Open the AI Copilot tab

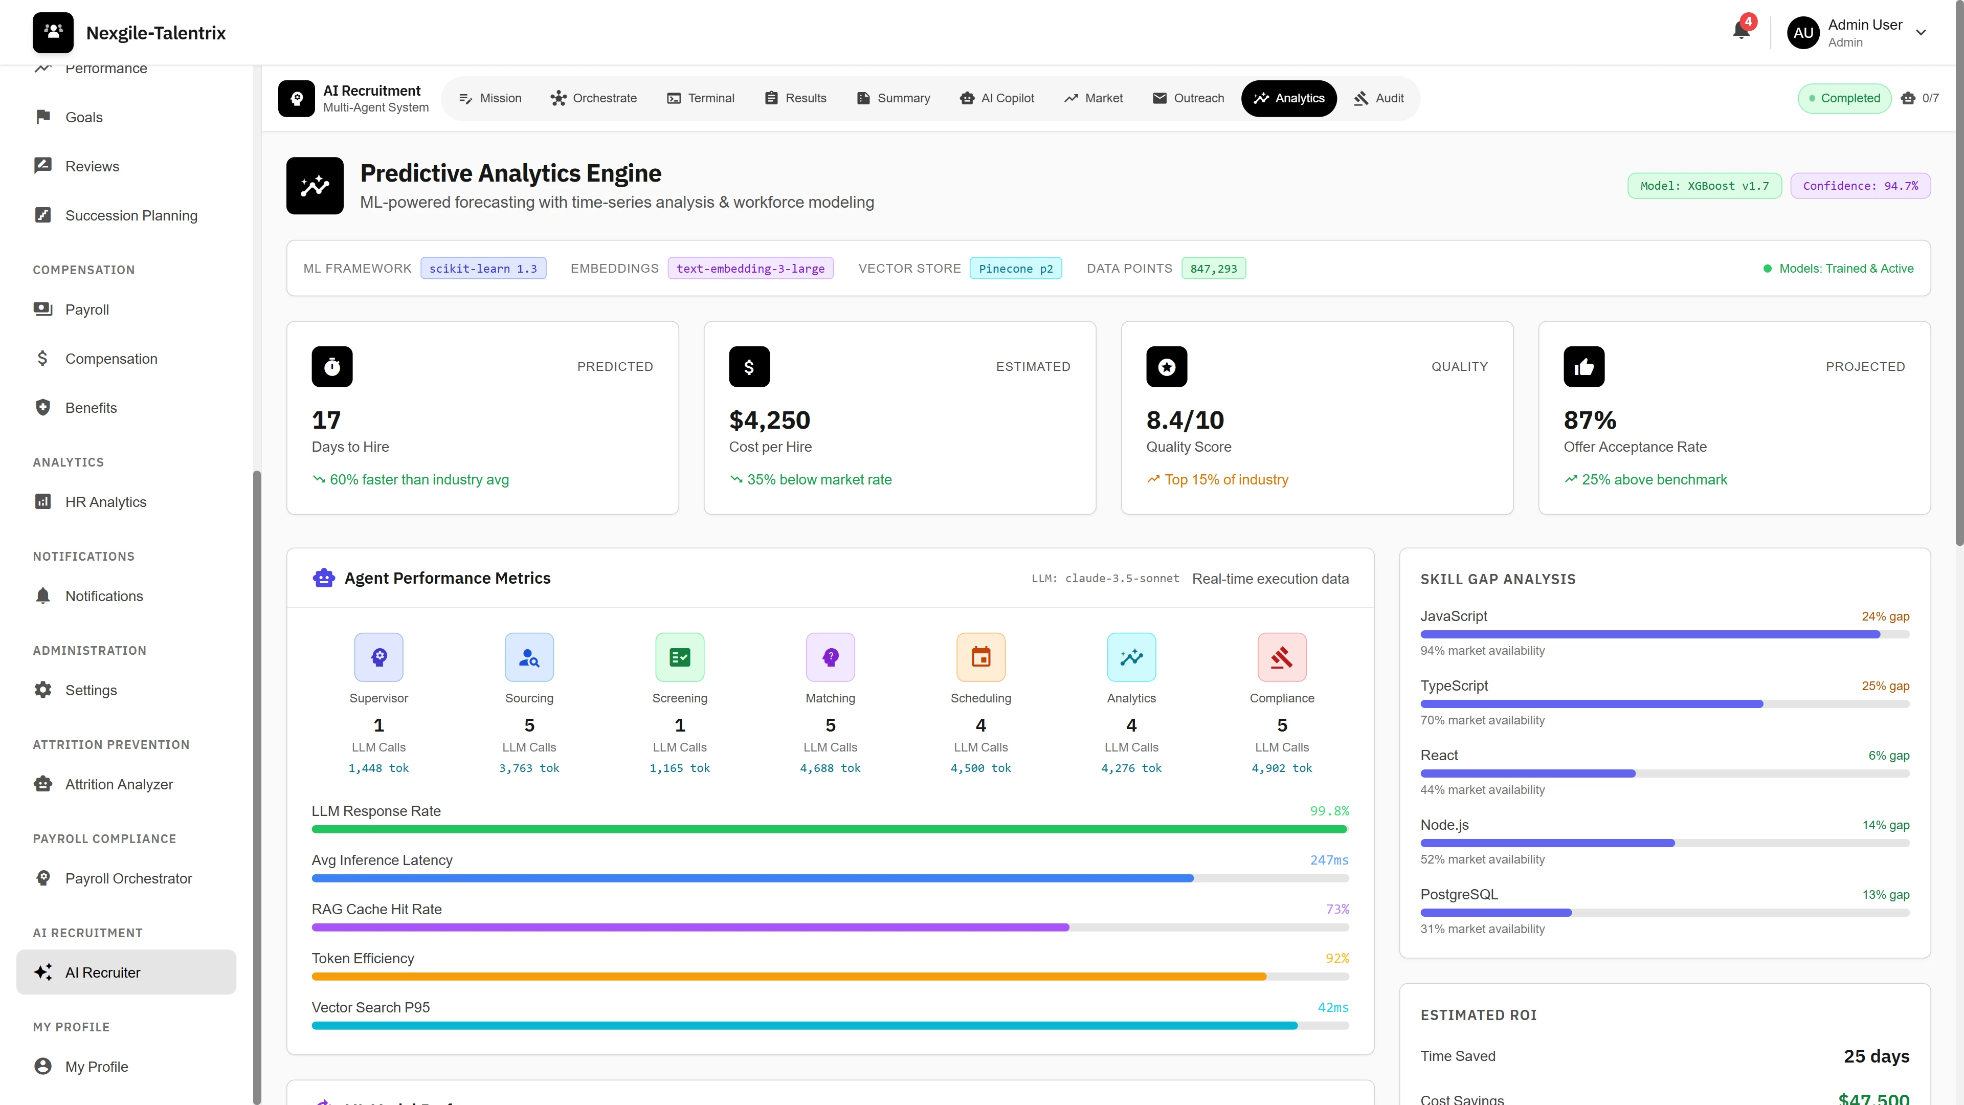coord(996,98)
